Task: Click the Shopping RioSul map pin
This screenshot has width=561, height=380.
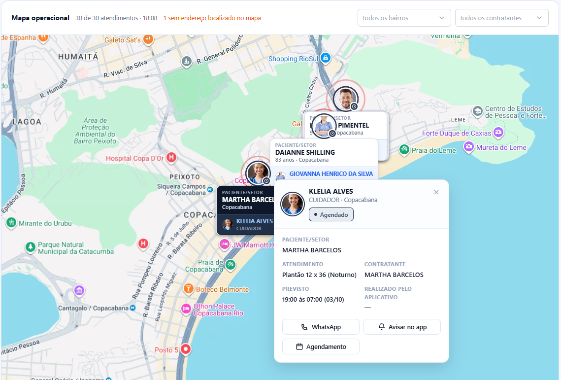Action: pos(325,58)
